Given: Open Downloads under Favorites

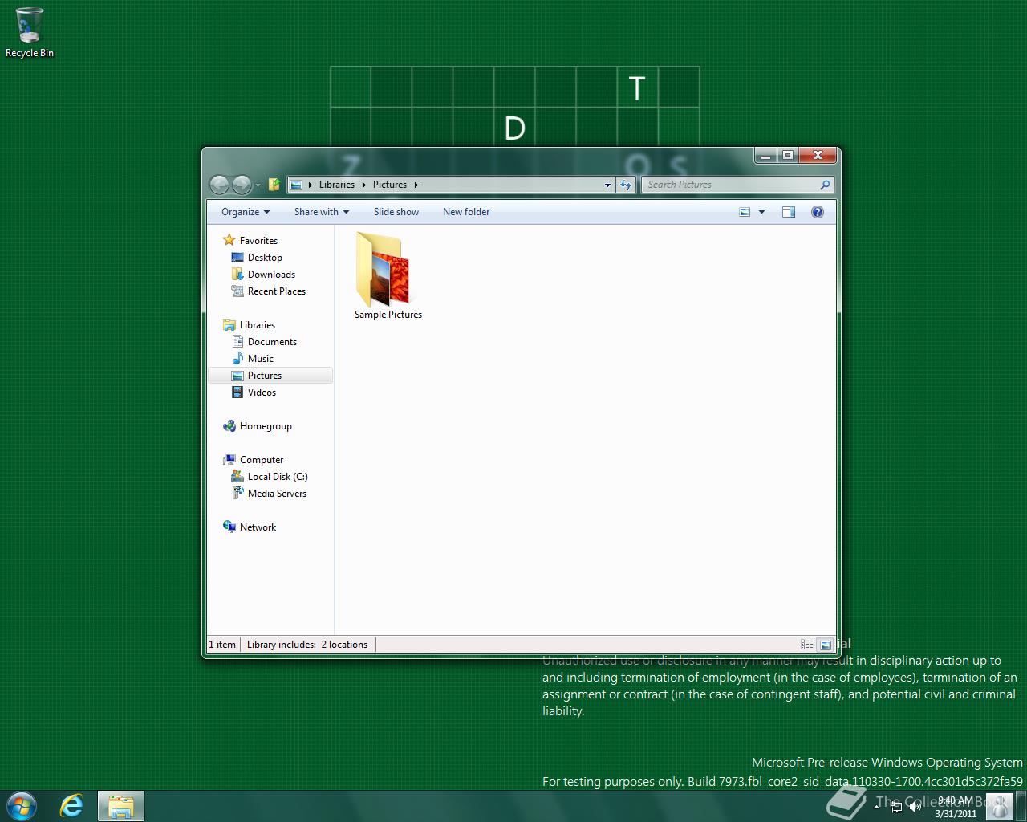Looking at the screenshot, I should click(271, 274).
